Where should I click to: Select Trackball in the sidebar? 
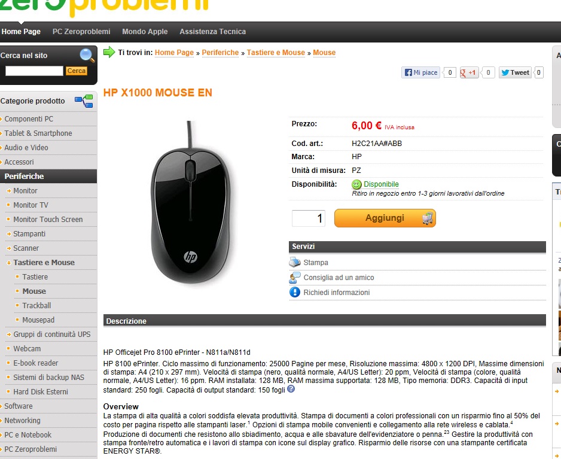pyautogui.click(x=36, y=306)
